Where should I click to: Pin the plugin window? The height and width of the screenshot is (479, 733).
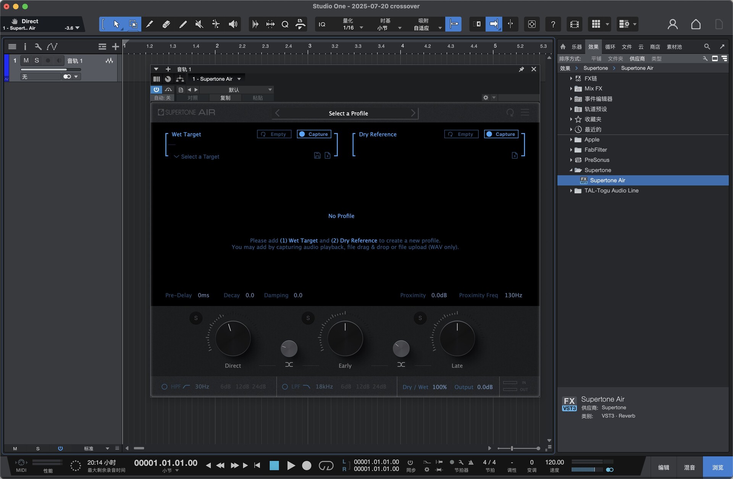521,69
